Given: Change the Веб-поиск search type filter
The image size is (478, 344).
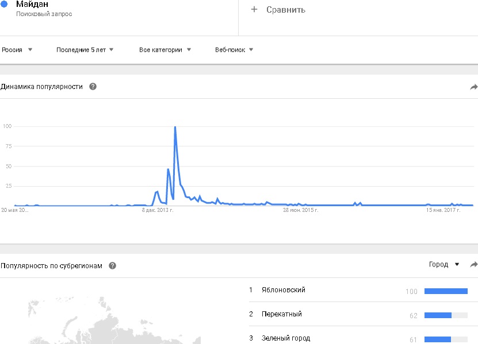Looking at the screenshot, I should [x=234, y=50].
